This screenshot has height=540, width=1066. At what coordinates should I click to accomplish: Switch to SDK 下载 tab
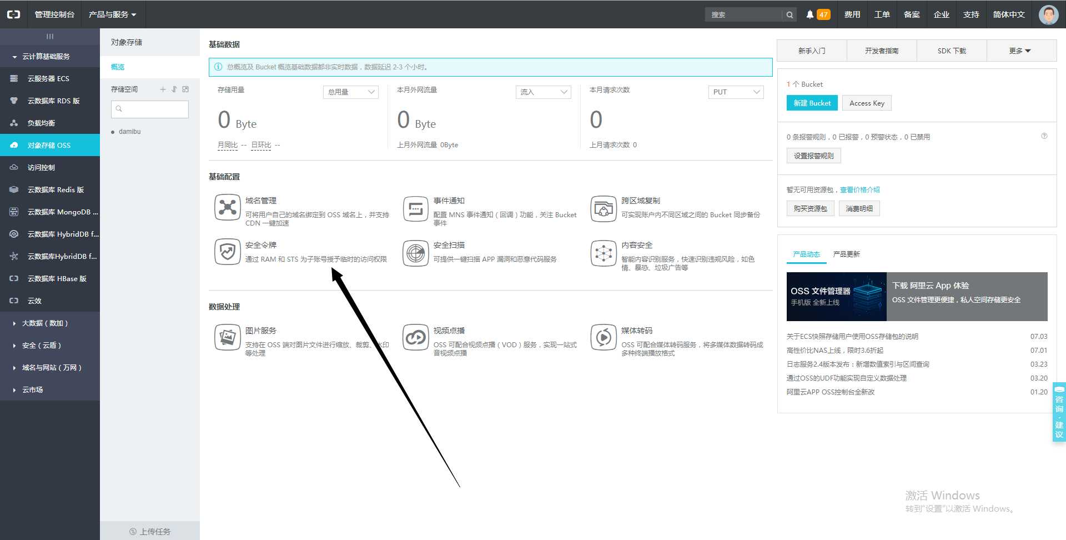[952, 51]
